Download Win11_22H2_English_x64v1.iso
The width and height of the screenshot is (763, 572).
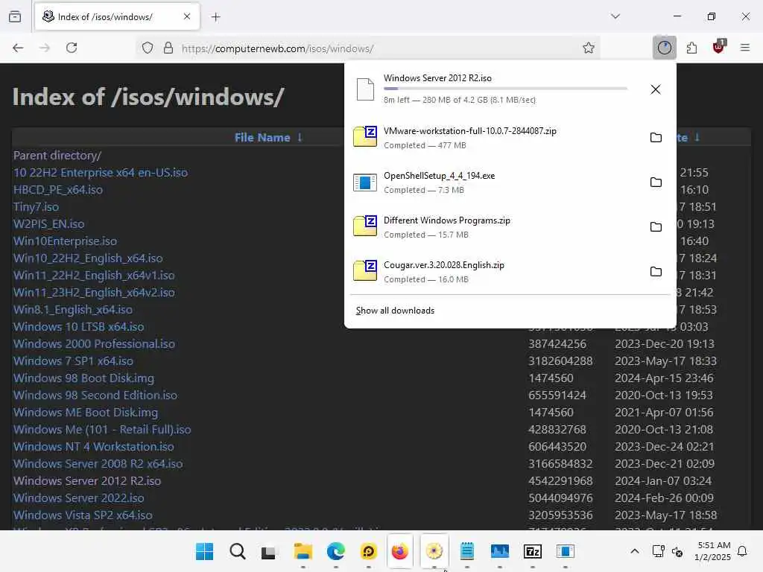pyautogui.click(x=94, y=276)
